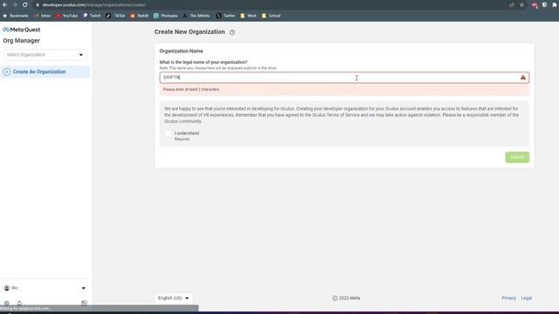Click the share icon in the address bar

click(512, 5)
